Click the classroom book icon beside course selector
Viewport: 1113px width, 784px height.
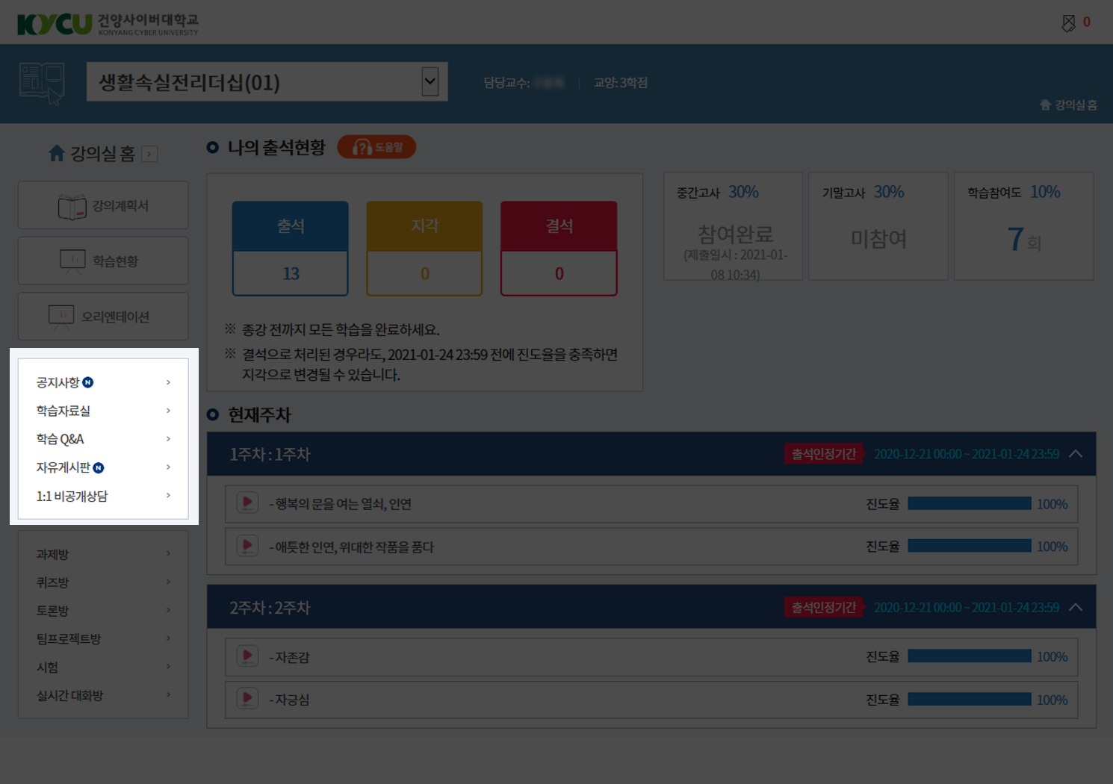click(x=43, y=83)
